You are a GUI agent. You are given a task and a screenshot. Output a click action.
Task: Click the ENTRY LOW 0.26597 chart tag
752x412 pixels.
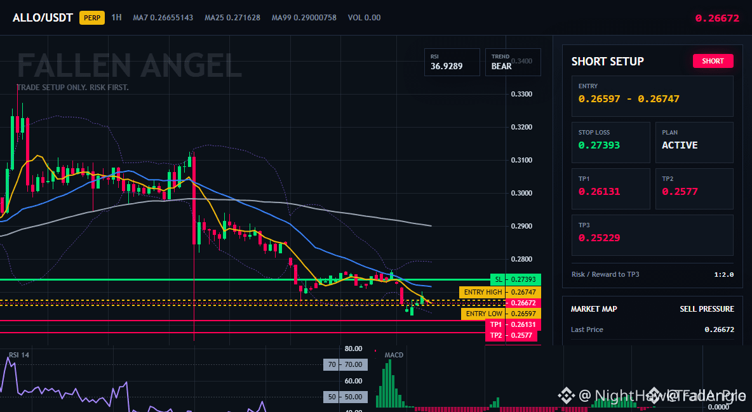pyautogui.click(x=501, y=314)
